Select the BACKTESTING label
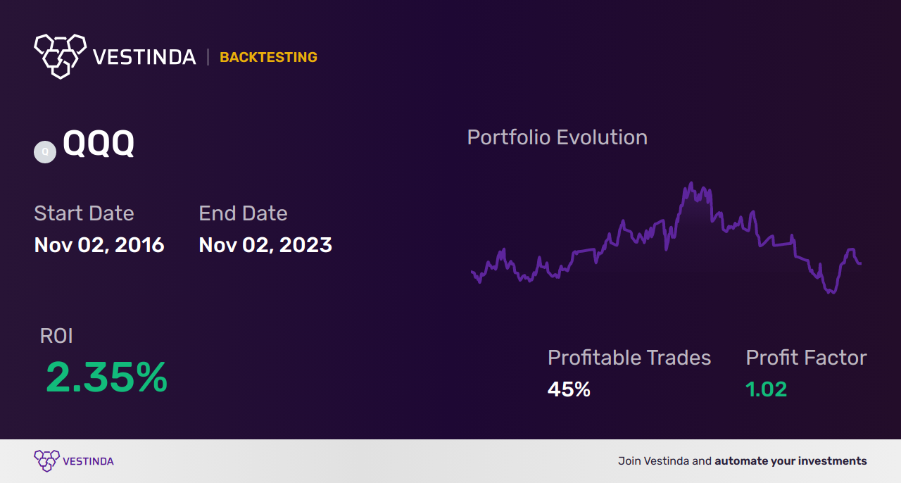The height and width of the screenshot is (483, 901). point(268,58)
